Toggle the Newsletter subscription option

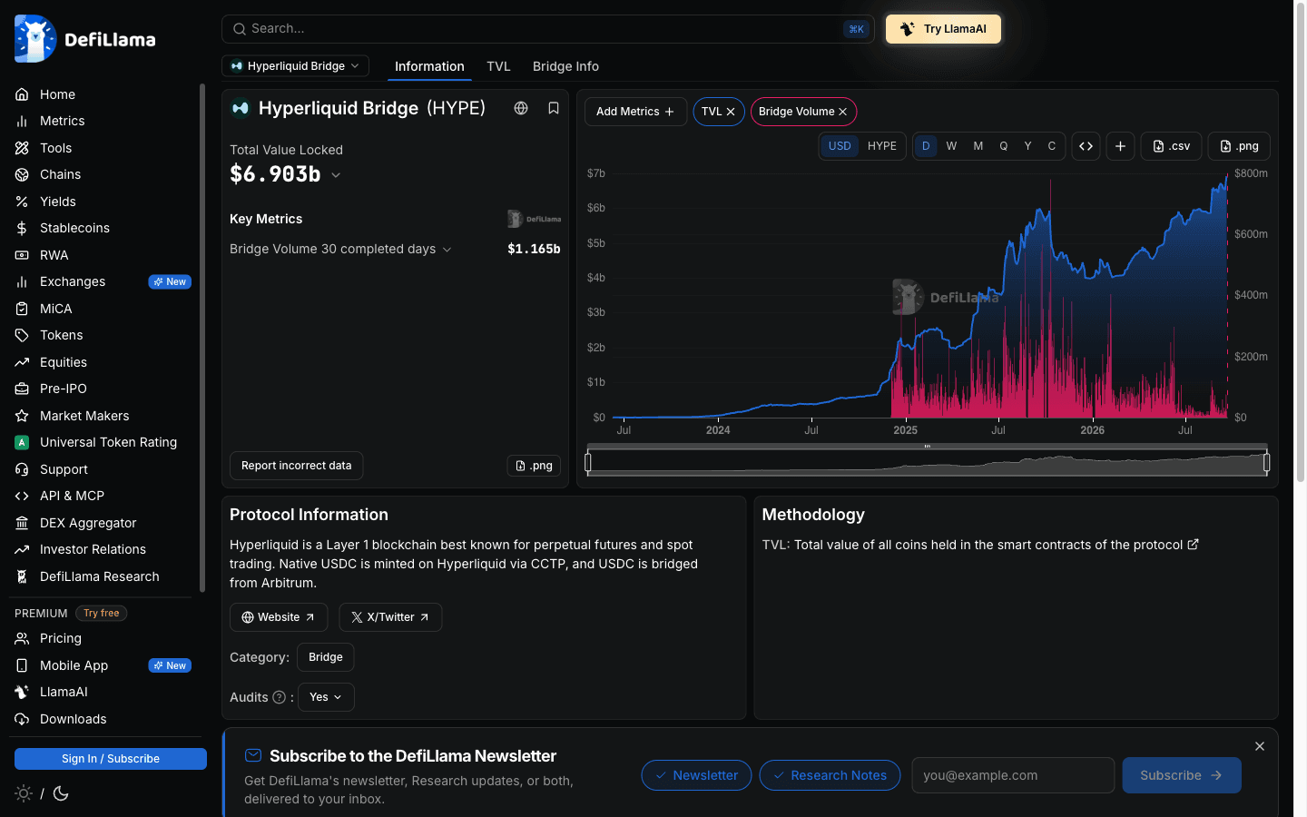click(x=696, y=775)
